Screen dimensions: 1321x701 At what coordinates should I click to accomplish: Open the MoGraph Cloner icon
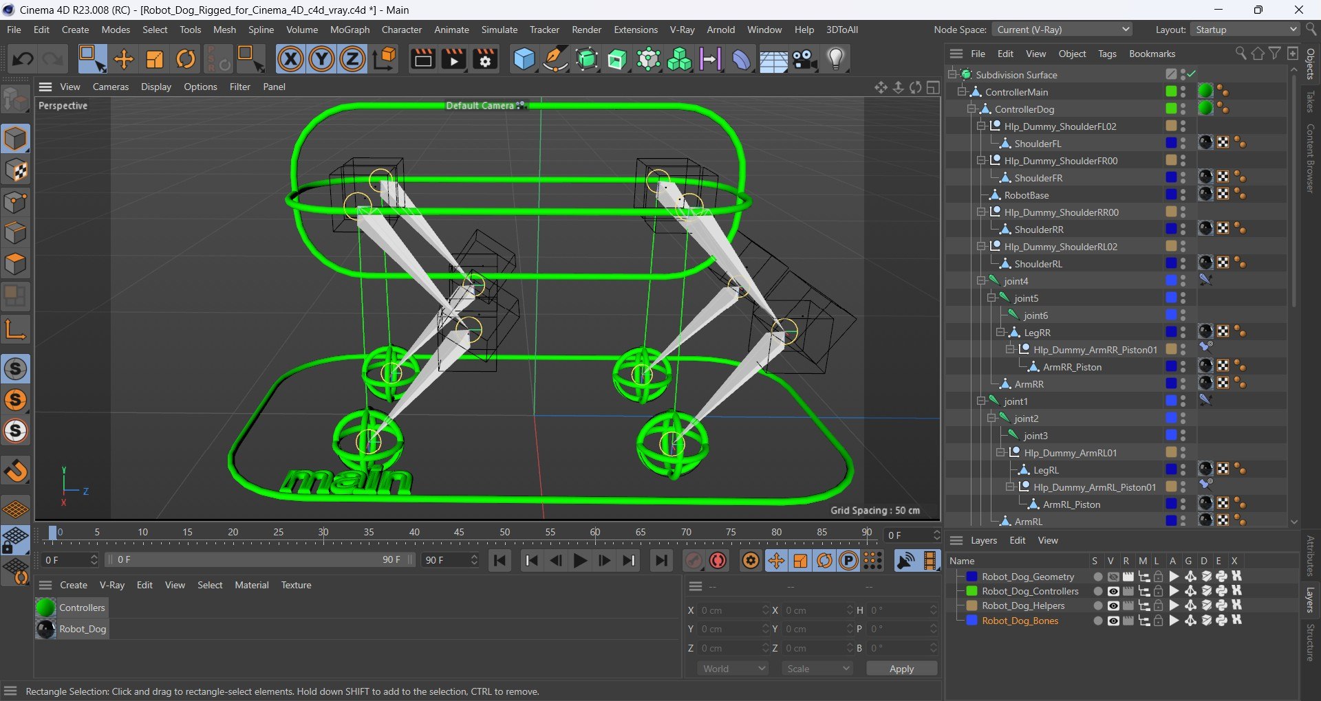click(648, 59)
